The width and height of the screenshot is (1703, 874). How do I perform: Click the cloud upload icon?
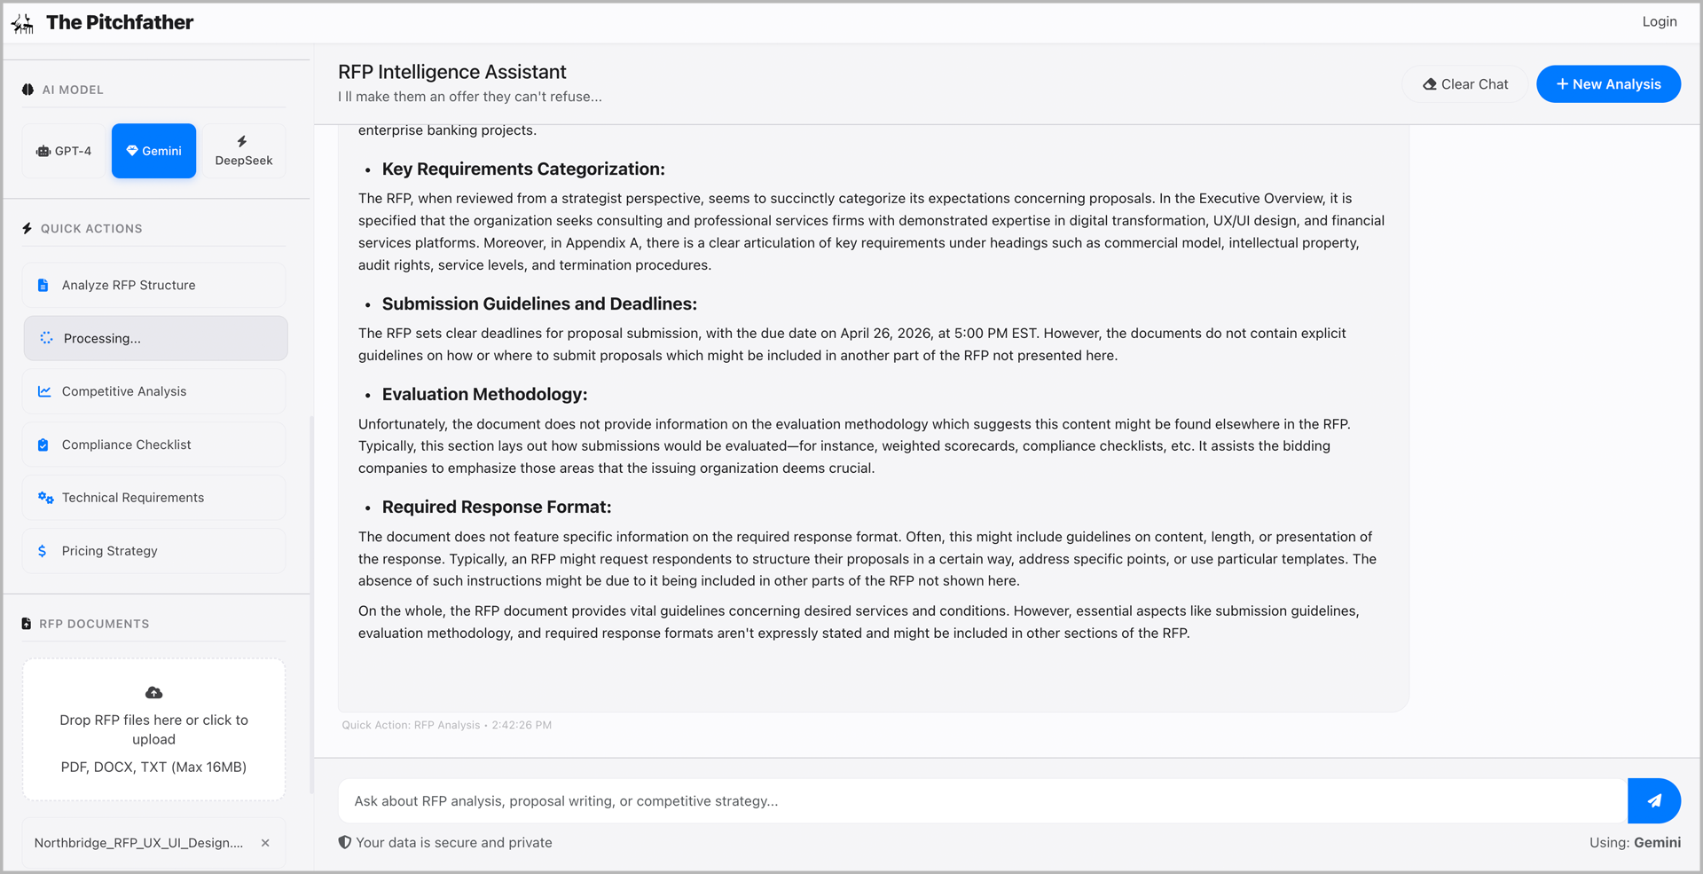coord(153,693)
